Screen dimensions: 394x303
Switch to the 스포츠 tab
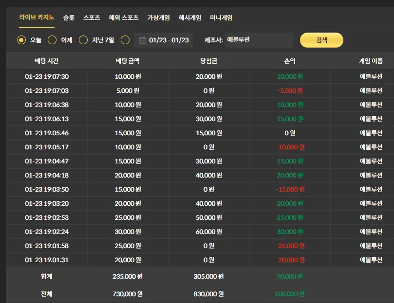(92, 18)
